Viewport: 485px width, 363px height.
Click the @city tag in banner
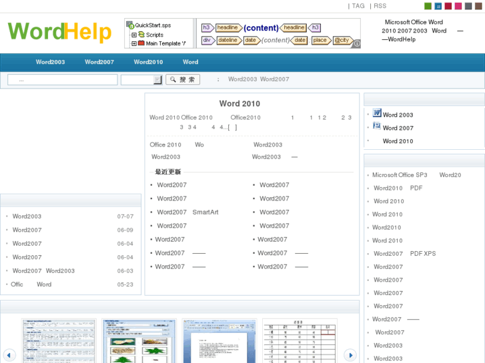[342, 40]
